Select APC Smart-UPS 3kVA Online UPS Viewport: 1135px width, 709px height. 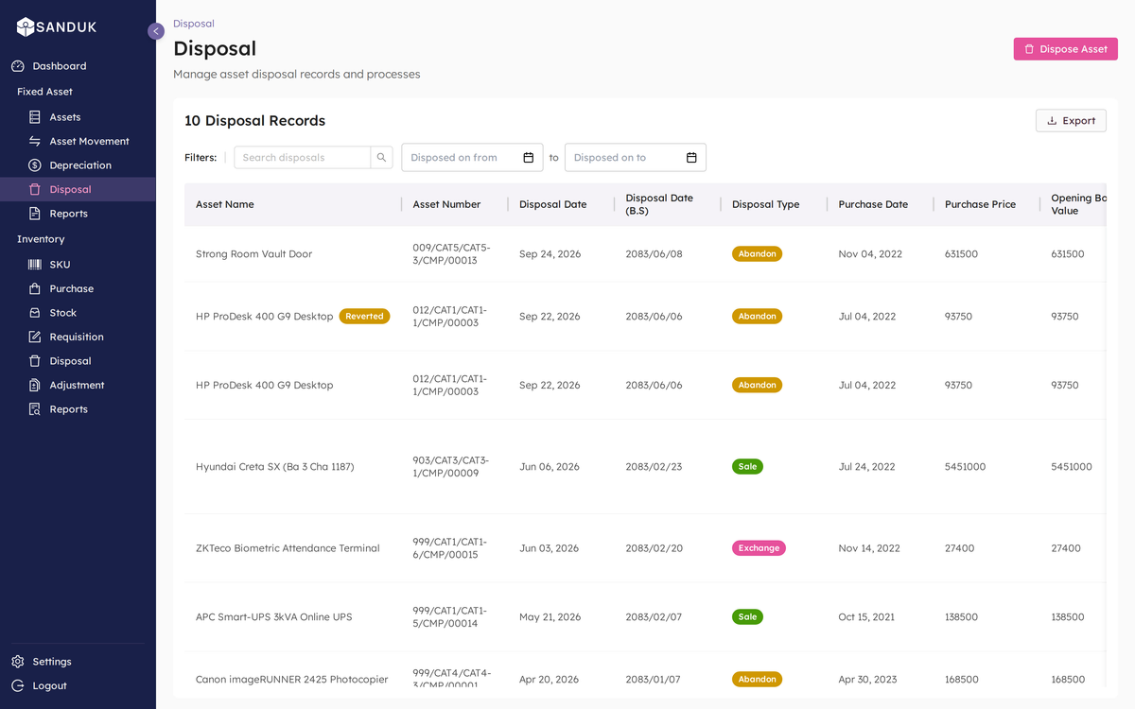pyautogui.click(x=273, y=617)
